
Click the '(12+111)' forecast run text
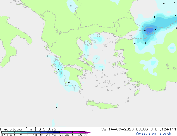coord(168,129)
